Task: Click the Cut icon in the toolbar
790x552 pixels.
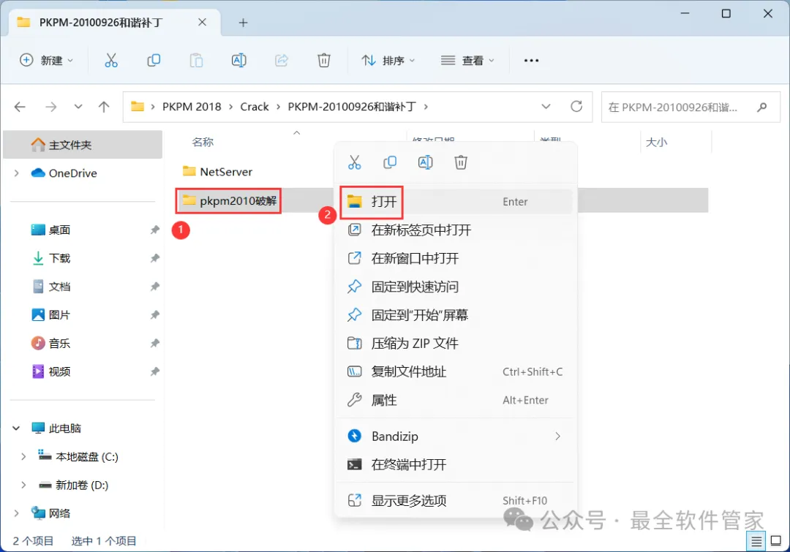Action: [111, 61]
